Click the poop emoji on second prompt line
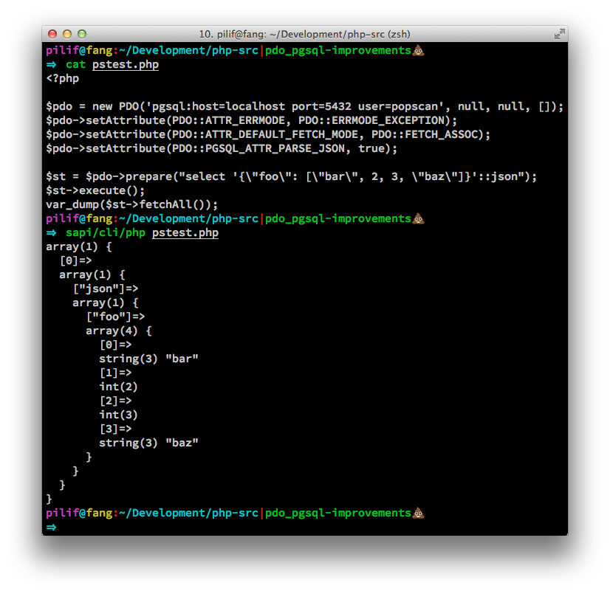Viewport: 610px width, 594px height. pos(418,219)
